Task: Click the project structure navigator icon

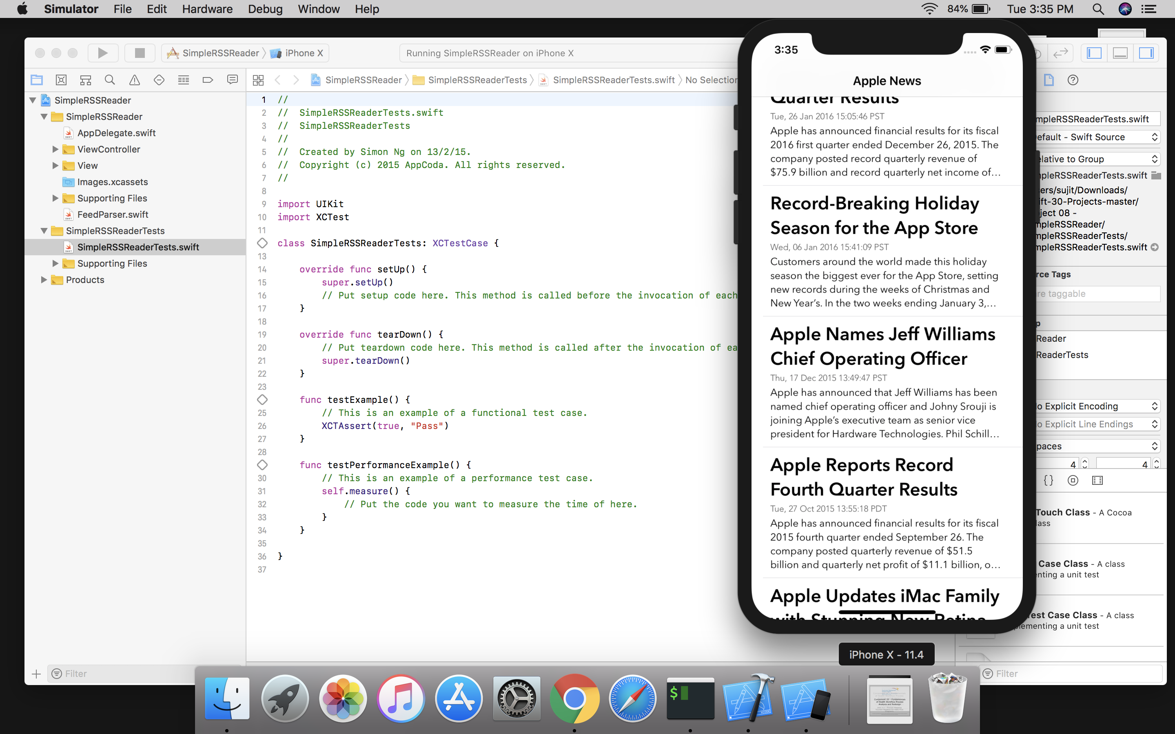Action: pyautogui.click(x=36, y=80)
